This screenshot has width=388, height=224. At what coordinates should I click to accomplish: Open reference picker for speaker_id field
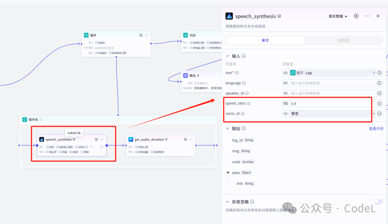click(x=379, y=93)
